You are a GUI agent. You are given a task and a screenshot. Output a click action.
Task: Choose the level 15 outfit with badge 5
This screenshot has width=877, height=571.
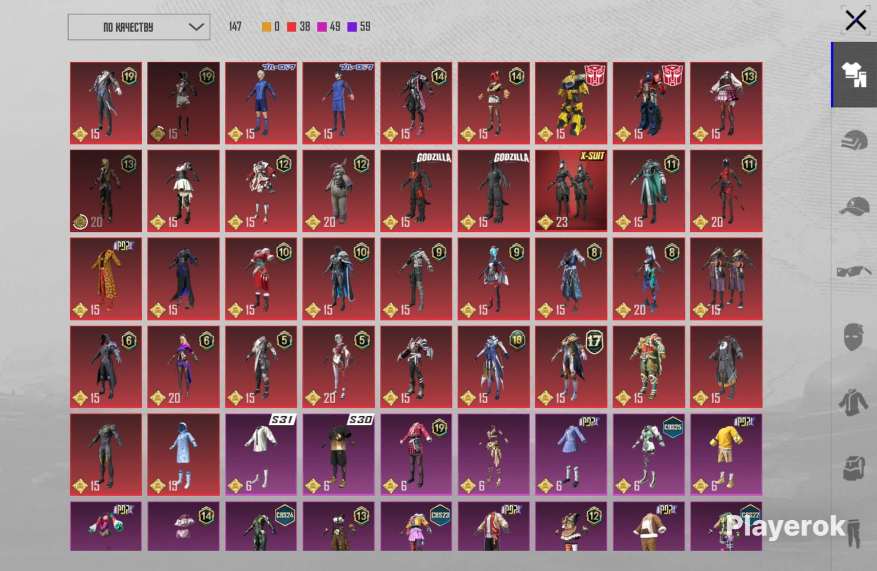point(261,367)
